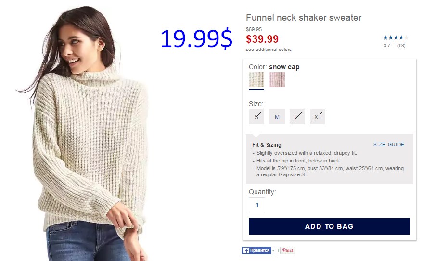The height and width of the screenshot is (261, 423).
Task: Click the see additional colors link
Action: click(269, 50)
